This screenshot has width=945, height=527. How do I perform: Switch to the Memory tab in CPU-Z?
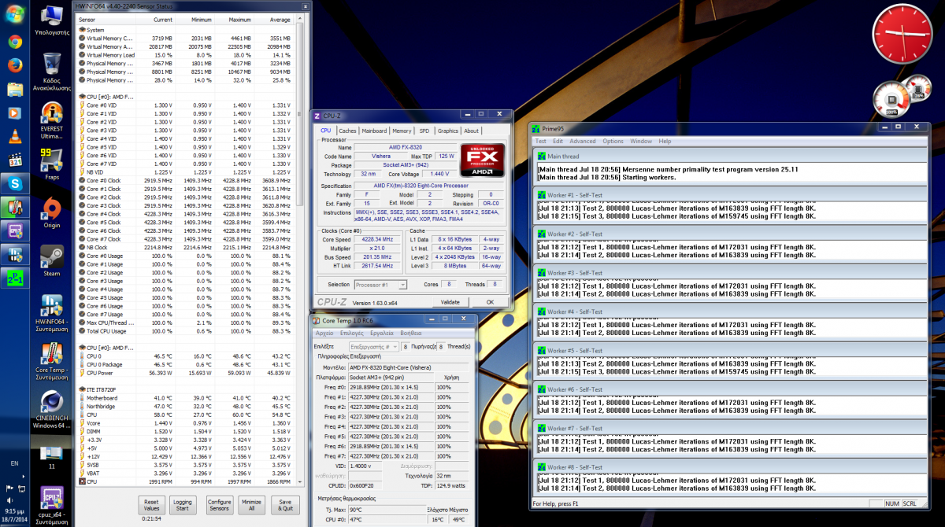point(402,131)
